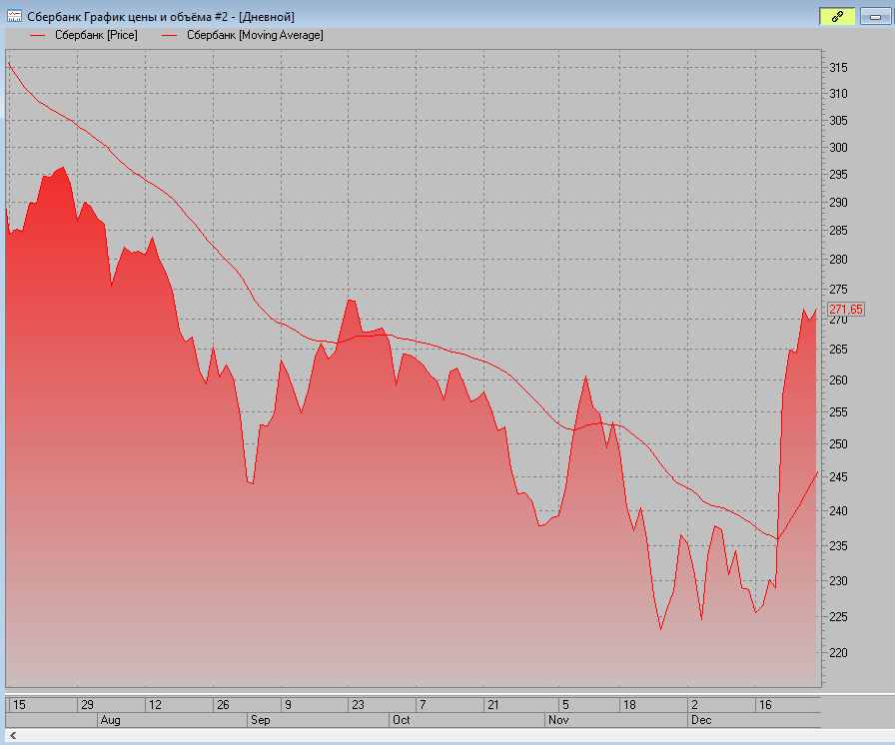Click date 26 on the time axis
Screen dimensions: 895x745
coord(223,705)
